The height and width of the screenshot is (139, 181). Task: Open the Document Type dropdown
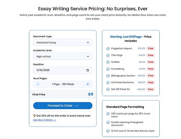point(63,43)
